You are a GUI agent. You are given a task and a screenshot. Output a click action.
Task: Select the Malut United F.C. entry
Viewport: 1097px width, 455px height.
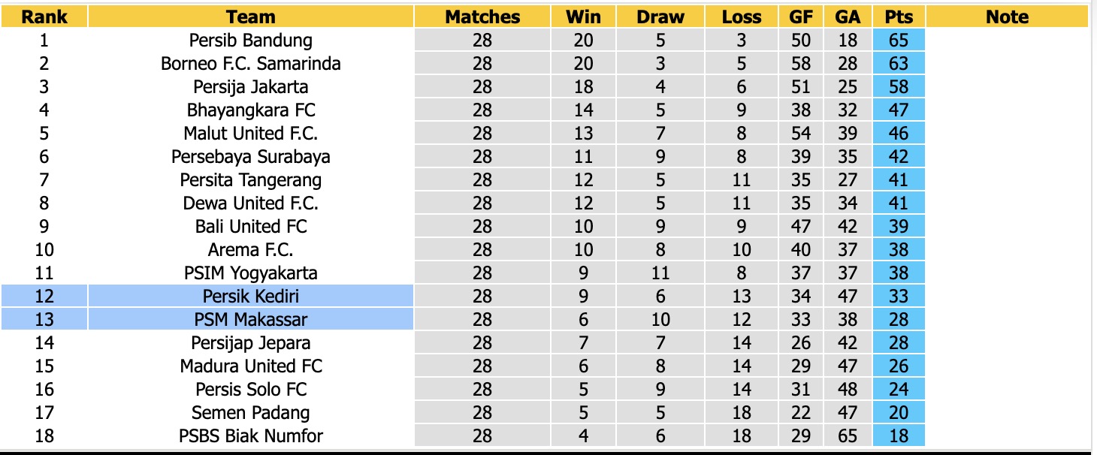pyautogui.click(x=250, y=133)
